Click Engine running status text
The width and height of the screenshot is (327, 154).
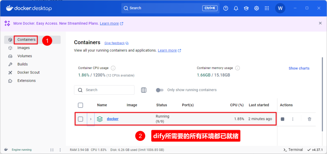22,150
